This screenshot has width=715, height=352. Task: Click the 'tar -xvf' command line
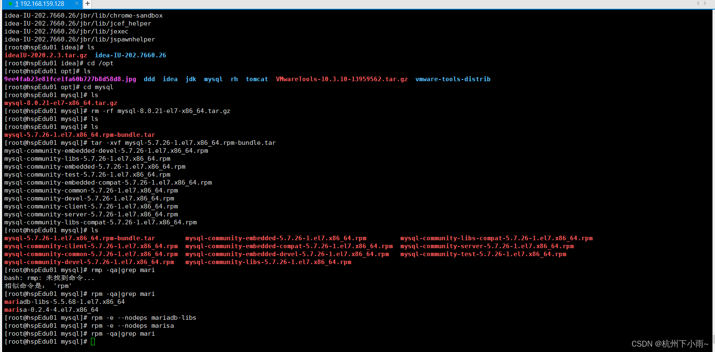point(184,143)
